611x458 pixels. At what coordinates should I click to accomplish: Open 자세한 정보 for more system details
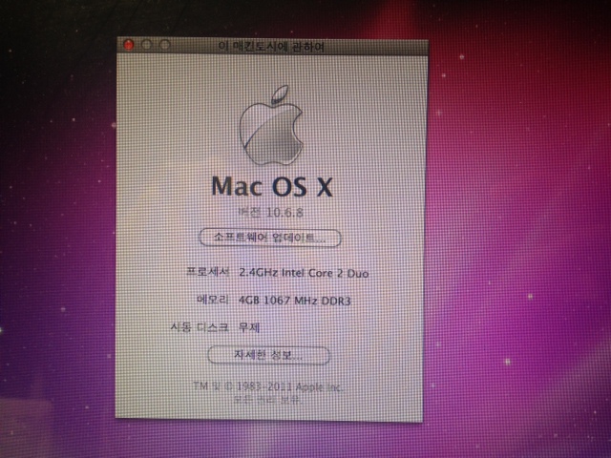point(269,356)
